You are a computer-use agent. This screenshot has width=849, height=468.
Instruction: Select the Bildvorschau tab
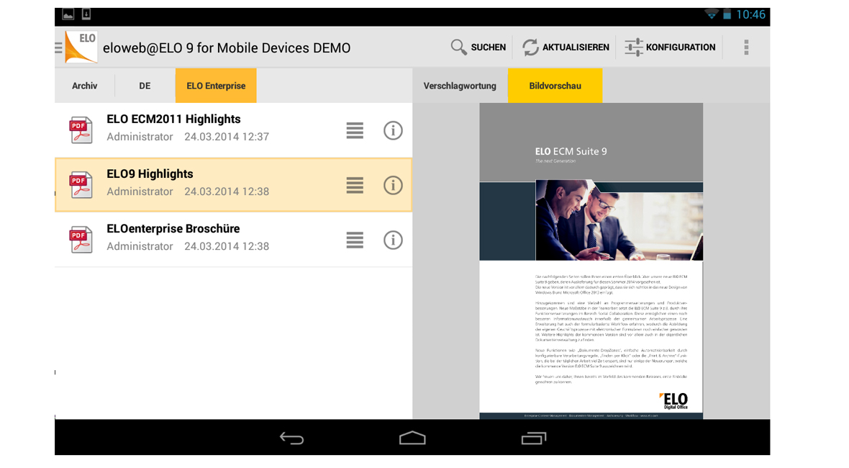click(x=555, y=86)
